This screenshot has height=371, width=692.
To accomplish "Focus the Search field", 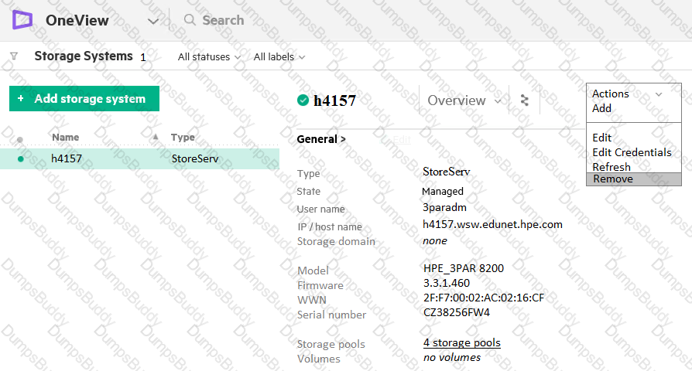I will click(223, 20).
